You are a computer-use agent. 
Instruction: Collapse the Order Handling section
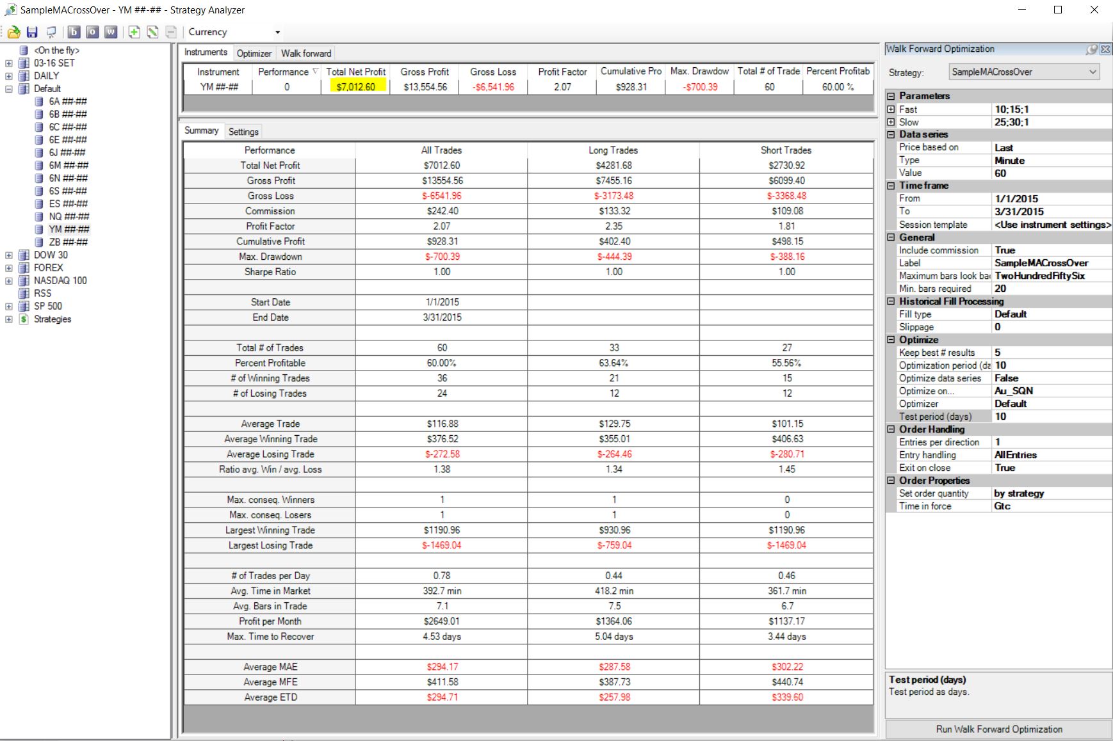(891, 429)
